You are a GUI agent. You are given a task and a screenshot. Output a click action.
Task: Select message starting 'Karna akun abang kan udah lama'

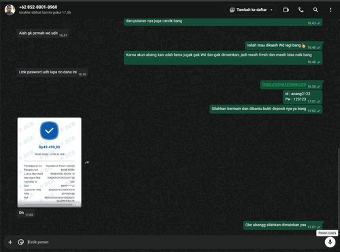(x=223, y=58)
